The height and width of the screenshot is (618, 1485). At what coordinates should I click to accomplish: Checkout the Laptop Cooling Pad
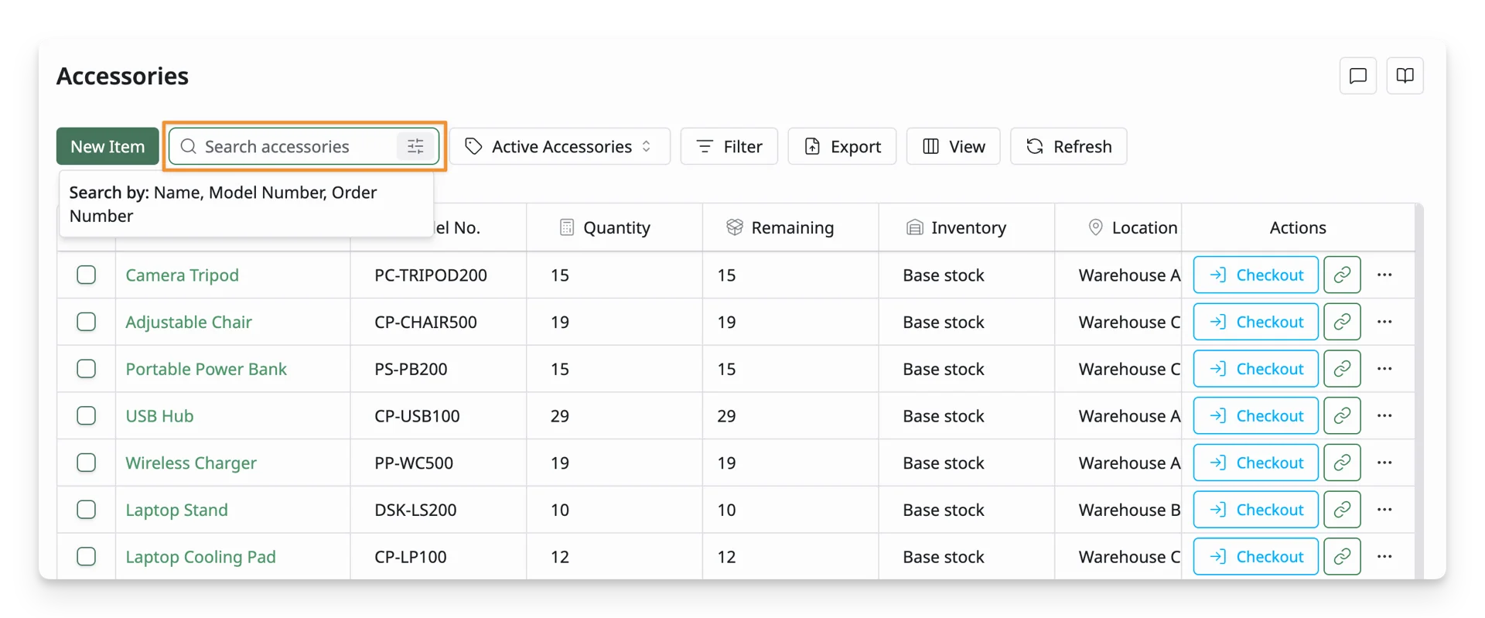[x=1256, y=557]
